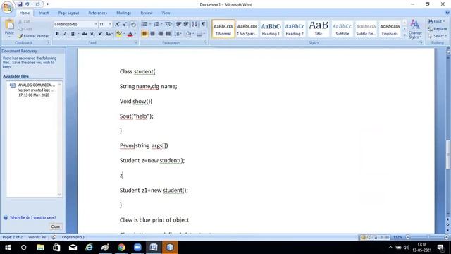Viewport: 451px width, 254px height.
Task: Clear formatting
Action: [133, 24]
